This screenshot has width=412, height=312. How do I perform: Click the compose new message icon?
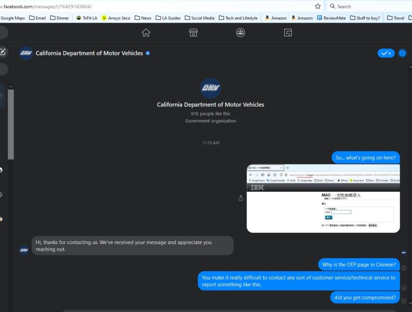coord(3,51)
